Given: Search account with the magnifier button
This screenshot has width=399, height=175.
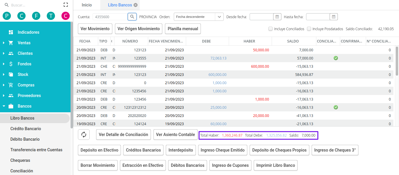Looking at the screenshot, I should click(132, 17).
